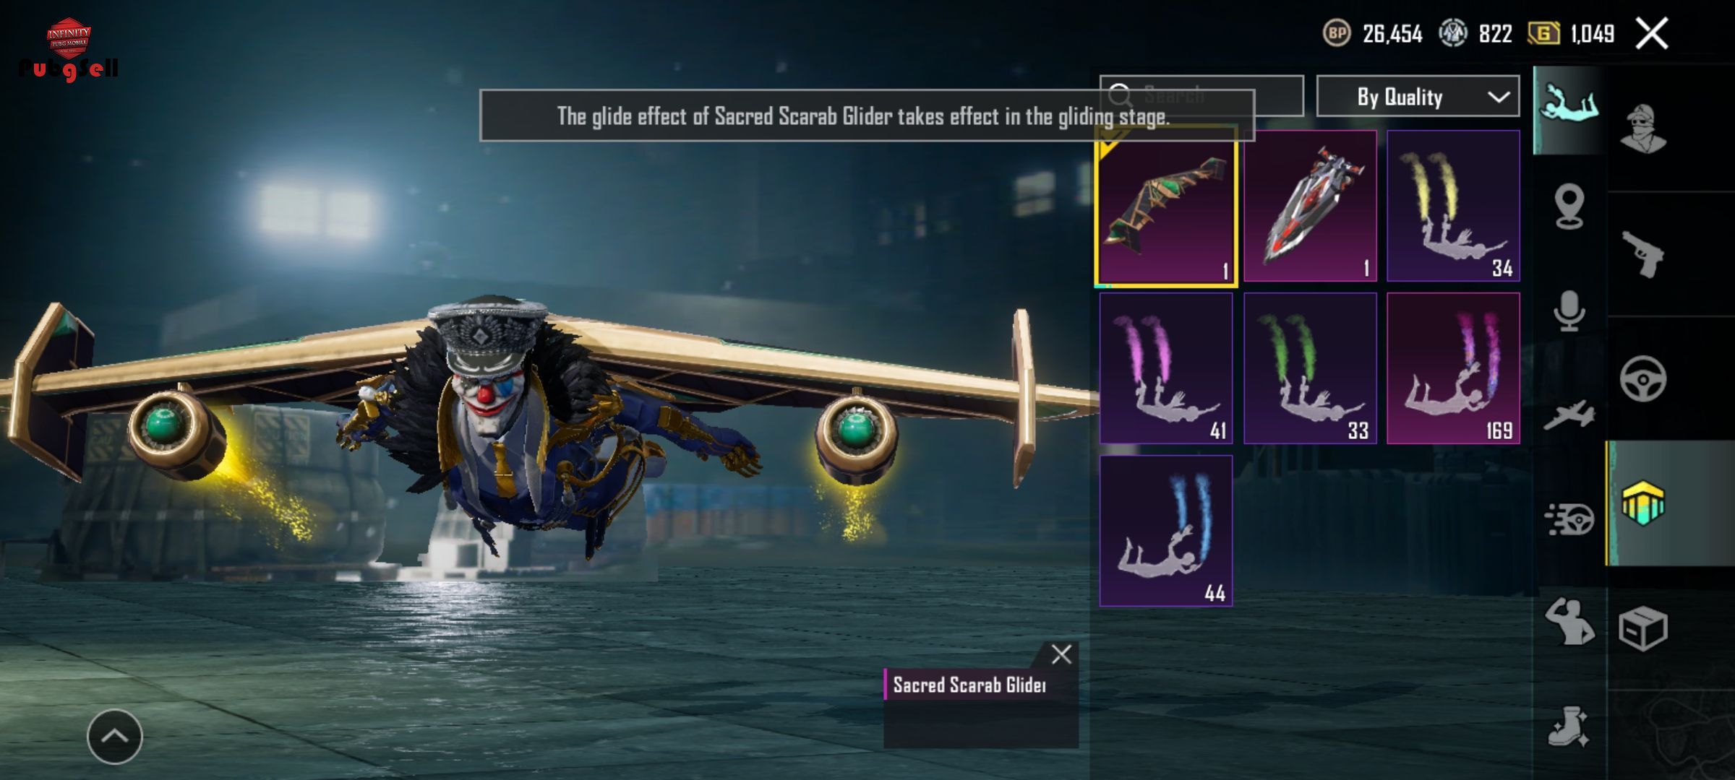The height and width of the screenshot is (780, 1735).
Task: Open the pistol weapons skin tab
Action: click(x=1642, y=254)
